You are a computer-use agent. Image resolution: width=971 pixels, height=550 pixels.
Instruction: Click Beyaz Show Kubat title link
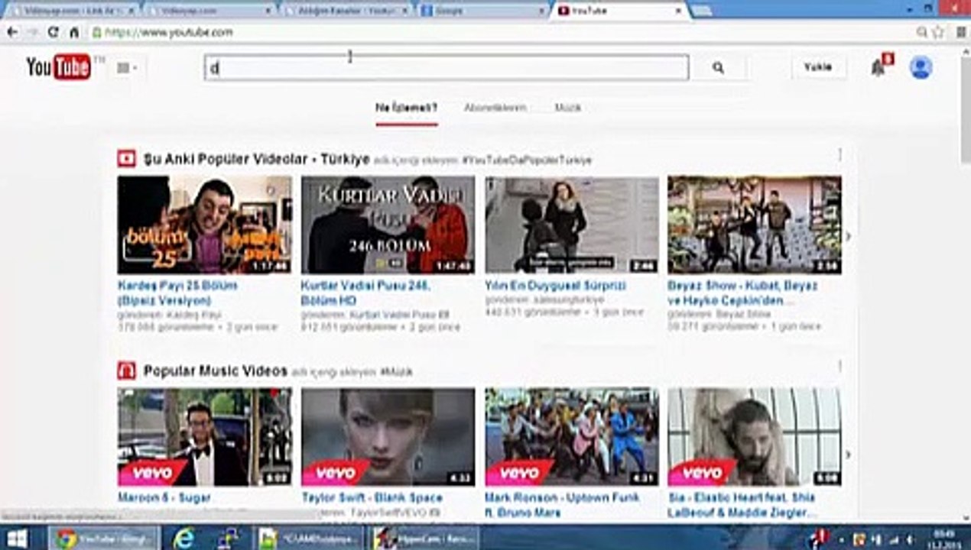click(x=742, y=293)
